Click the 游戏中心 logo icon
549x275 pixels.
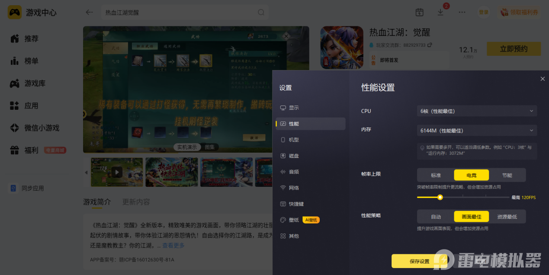pos(15,12)
